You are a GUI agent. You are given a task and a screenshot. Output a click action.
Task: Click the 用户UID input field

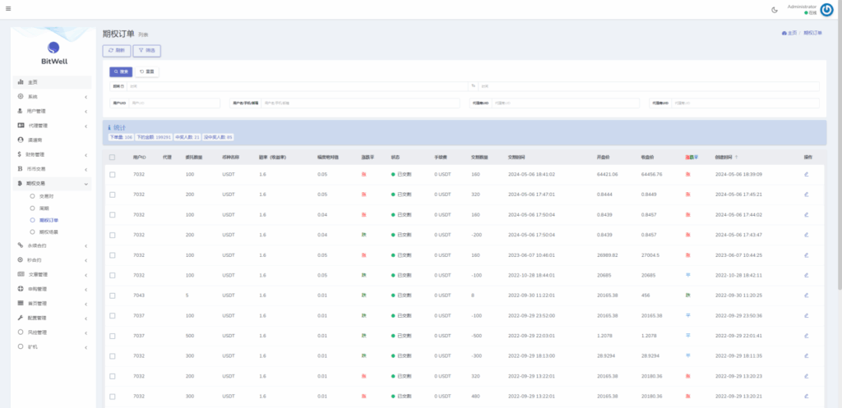[x=173, y=103]
